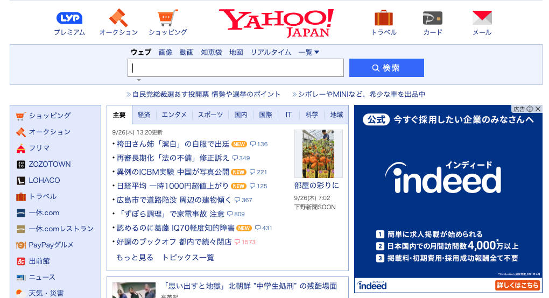Switch to the スポーツ news tab
The image size is (549, 298).
210,115
